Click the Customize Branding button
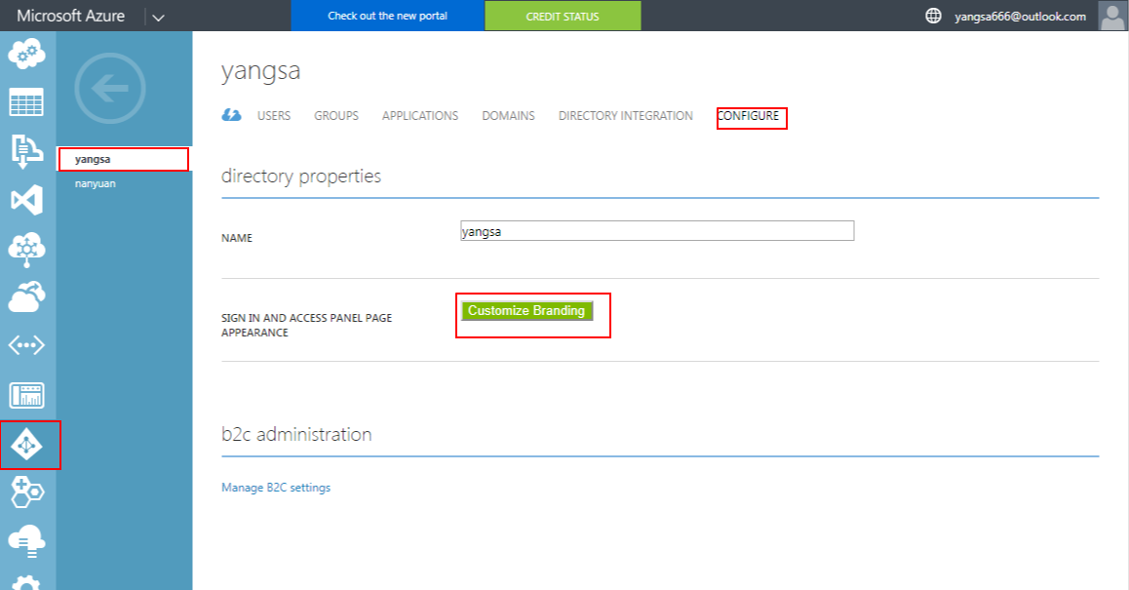The width and height of the screenshot is (1129, 590). point(526,310)
